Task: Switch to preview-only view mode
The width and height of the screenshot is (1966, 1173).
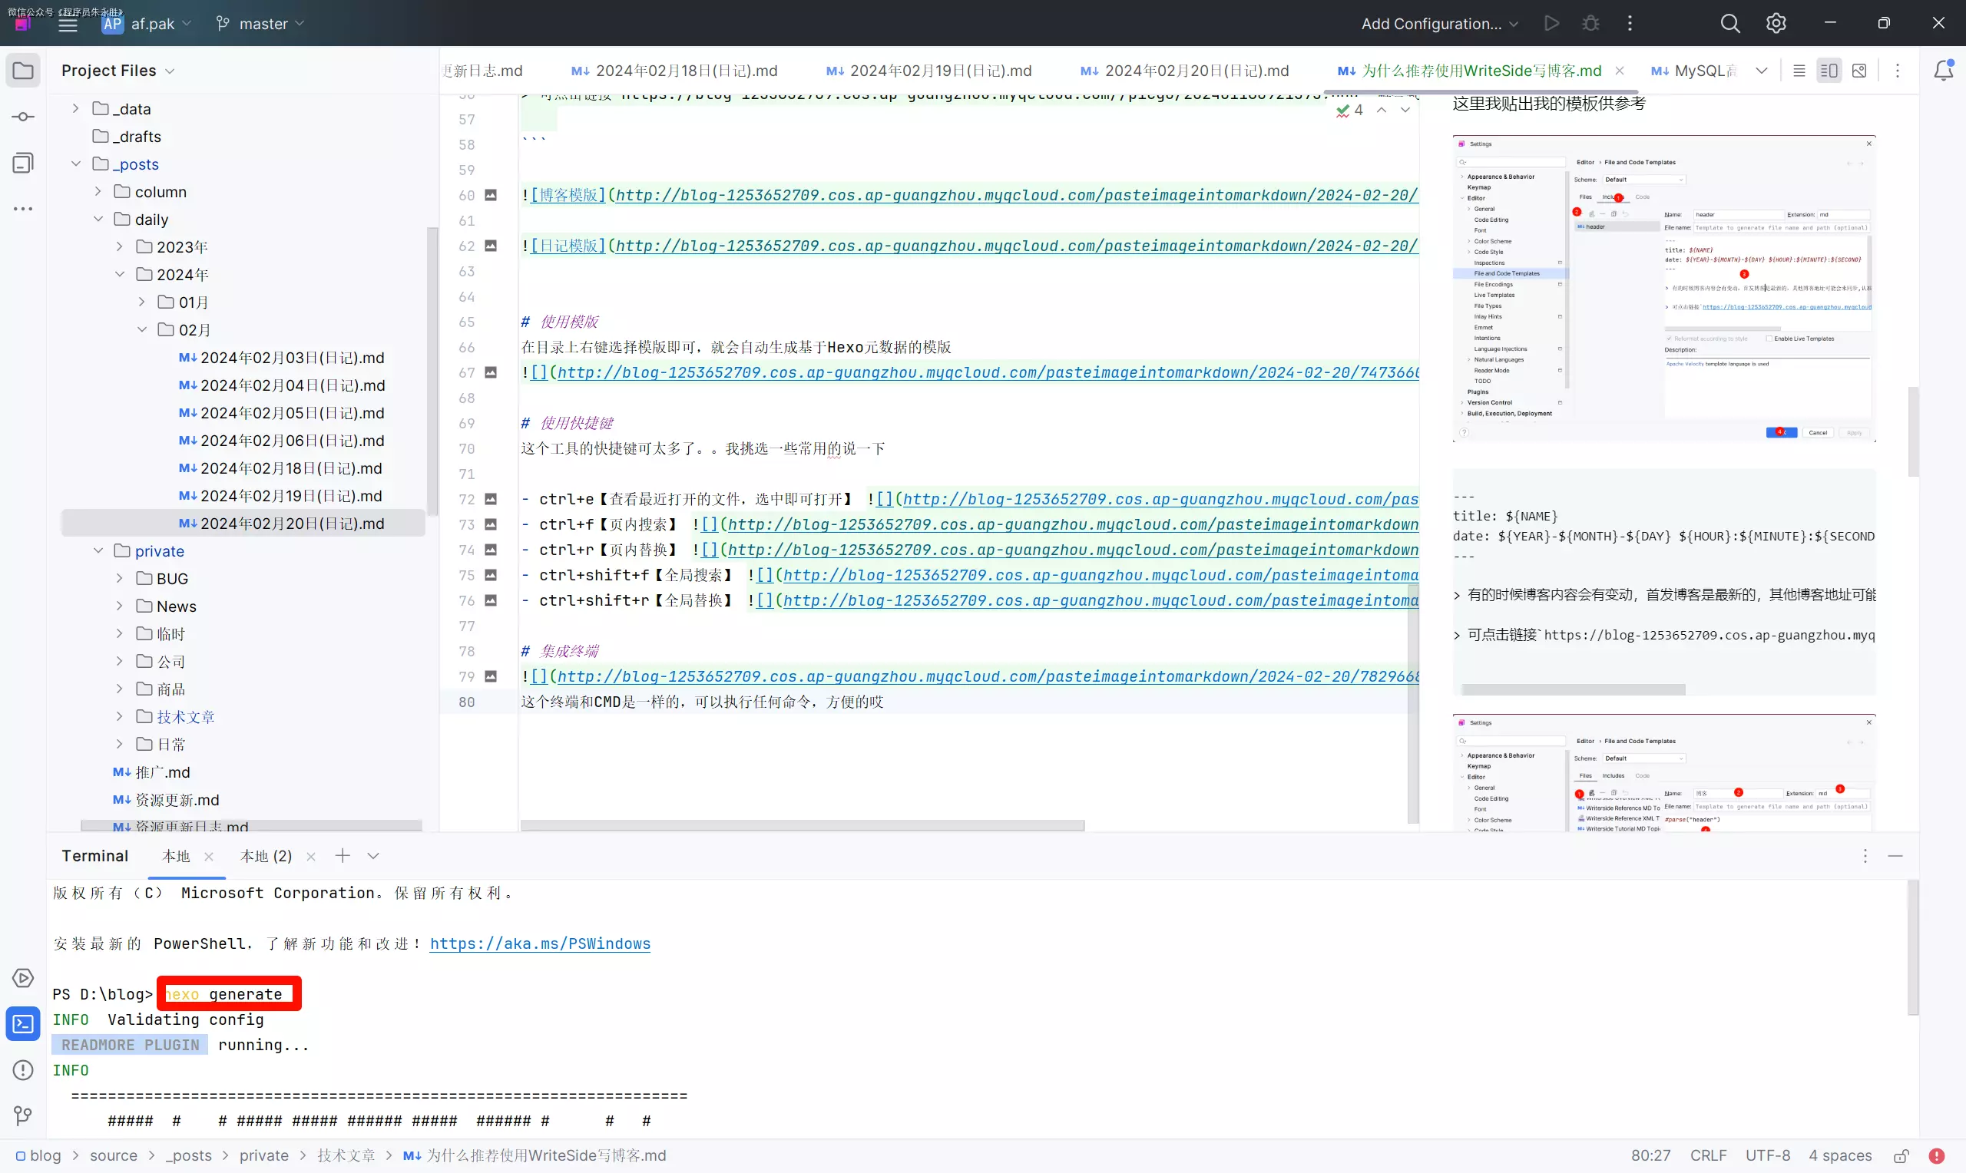Action: coord(1858,71)
